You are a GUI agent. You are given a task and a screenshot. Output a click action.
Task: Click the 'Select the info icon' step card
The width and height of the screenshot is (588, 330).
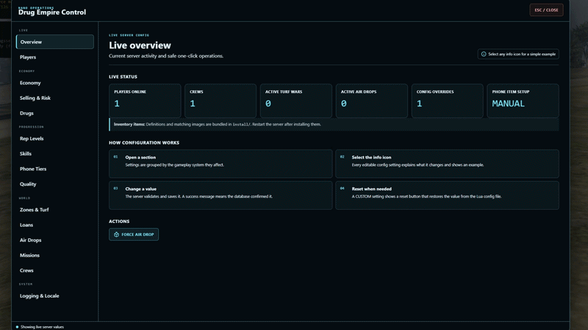tap(447, 164)
